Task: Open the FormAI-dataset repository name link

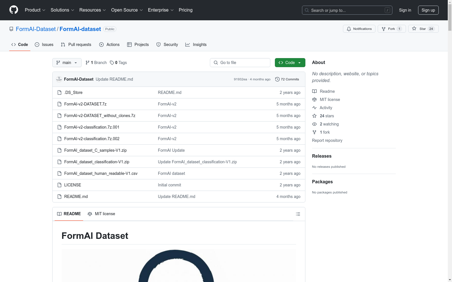Action: 80,29
